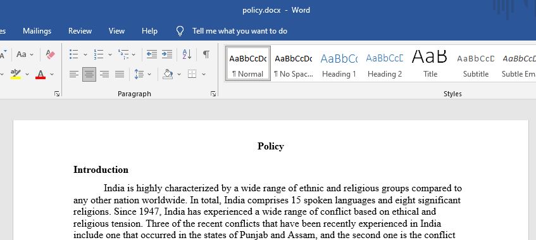Screen dimensions: 536x240
Task: Apply the No Spacing style
Action: [293, 64]
